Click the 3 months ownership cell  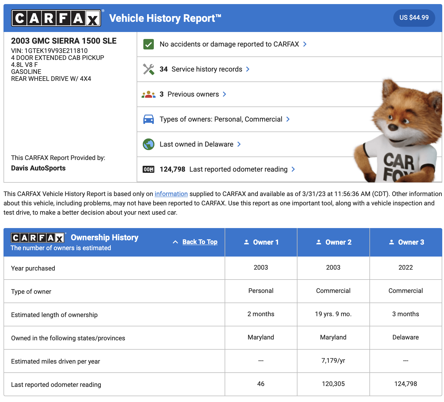pos(406,314)
